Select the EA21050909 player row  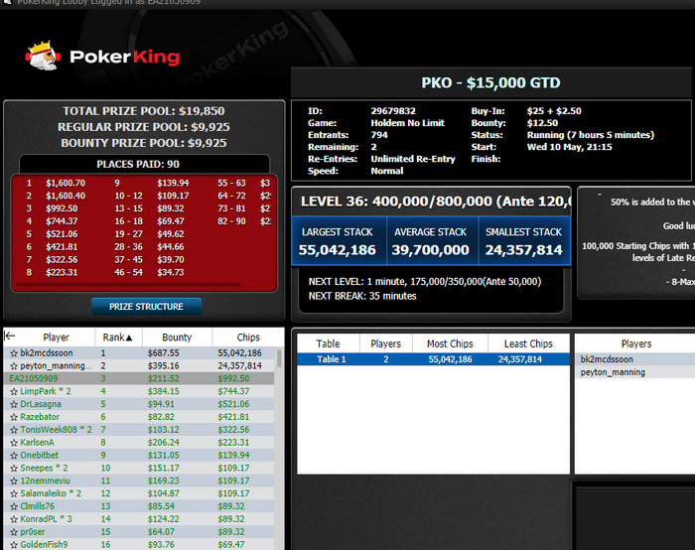139,378
